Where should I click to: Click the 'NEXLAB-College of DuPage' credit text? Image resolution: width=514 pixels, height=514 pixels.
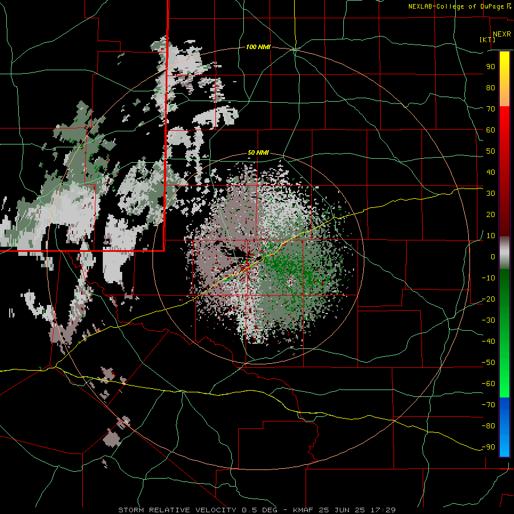click(456, 6)
